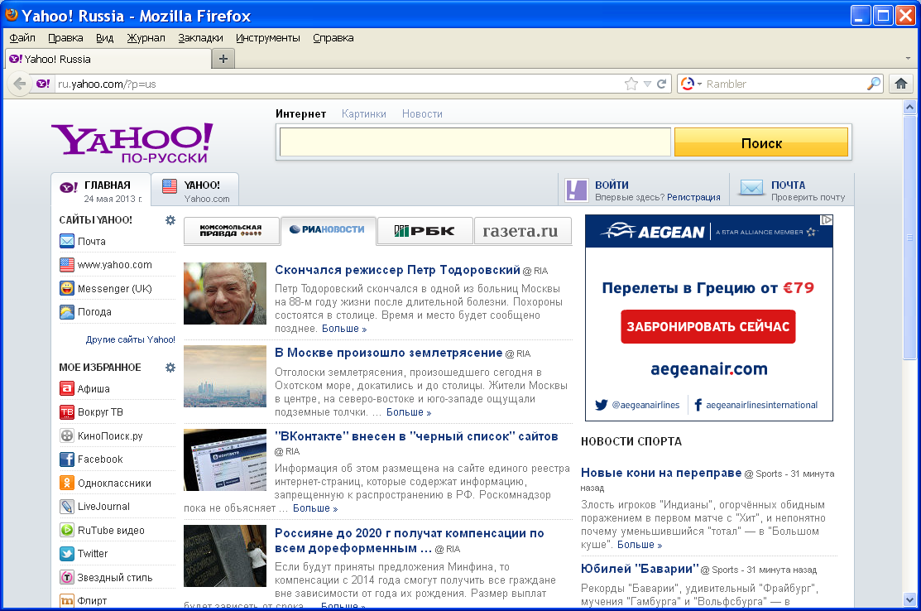This screenshot has height=611, width=921.
Task: Switch to the YAHOO! Yahoo.com tab
Action: tap(194, 190)
